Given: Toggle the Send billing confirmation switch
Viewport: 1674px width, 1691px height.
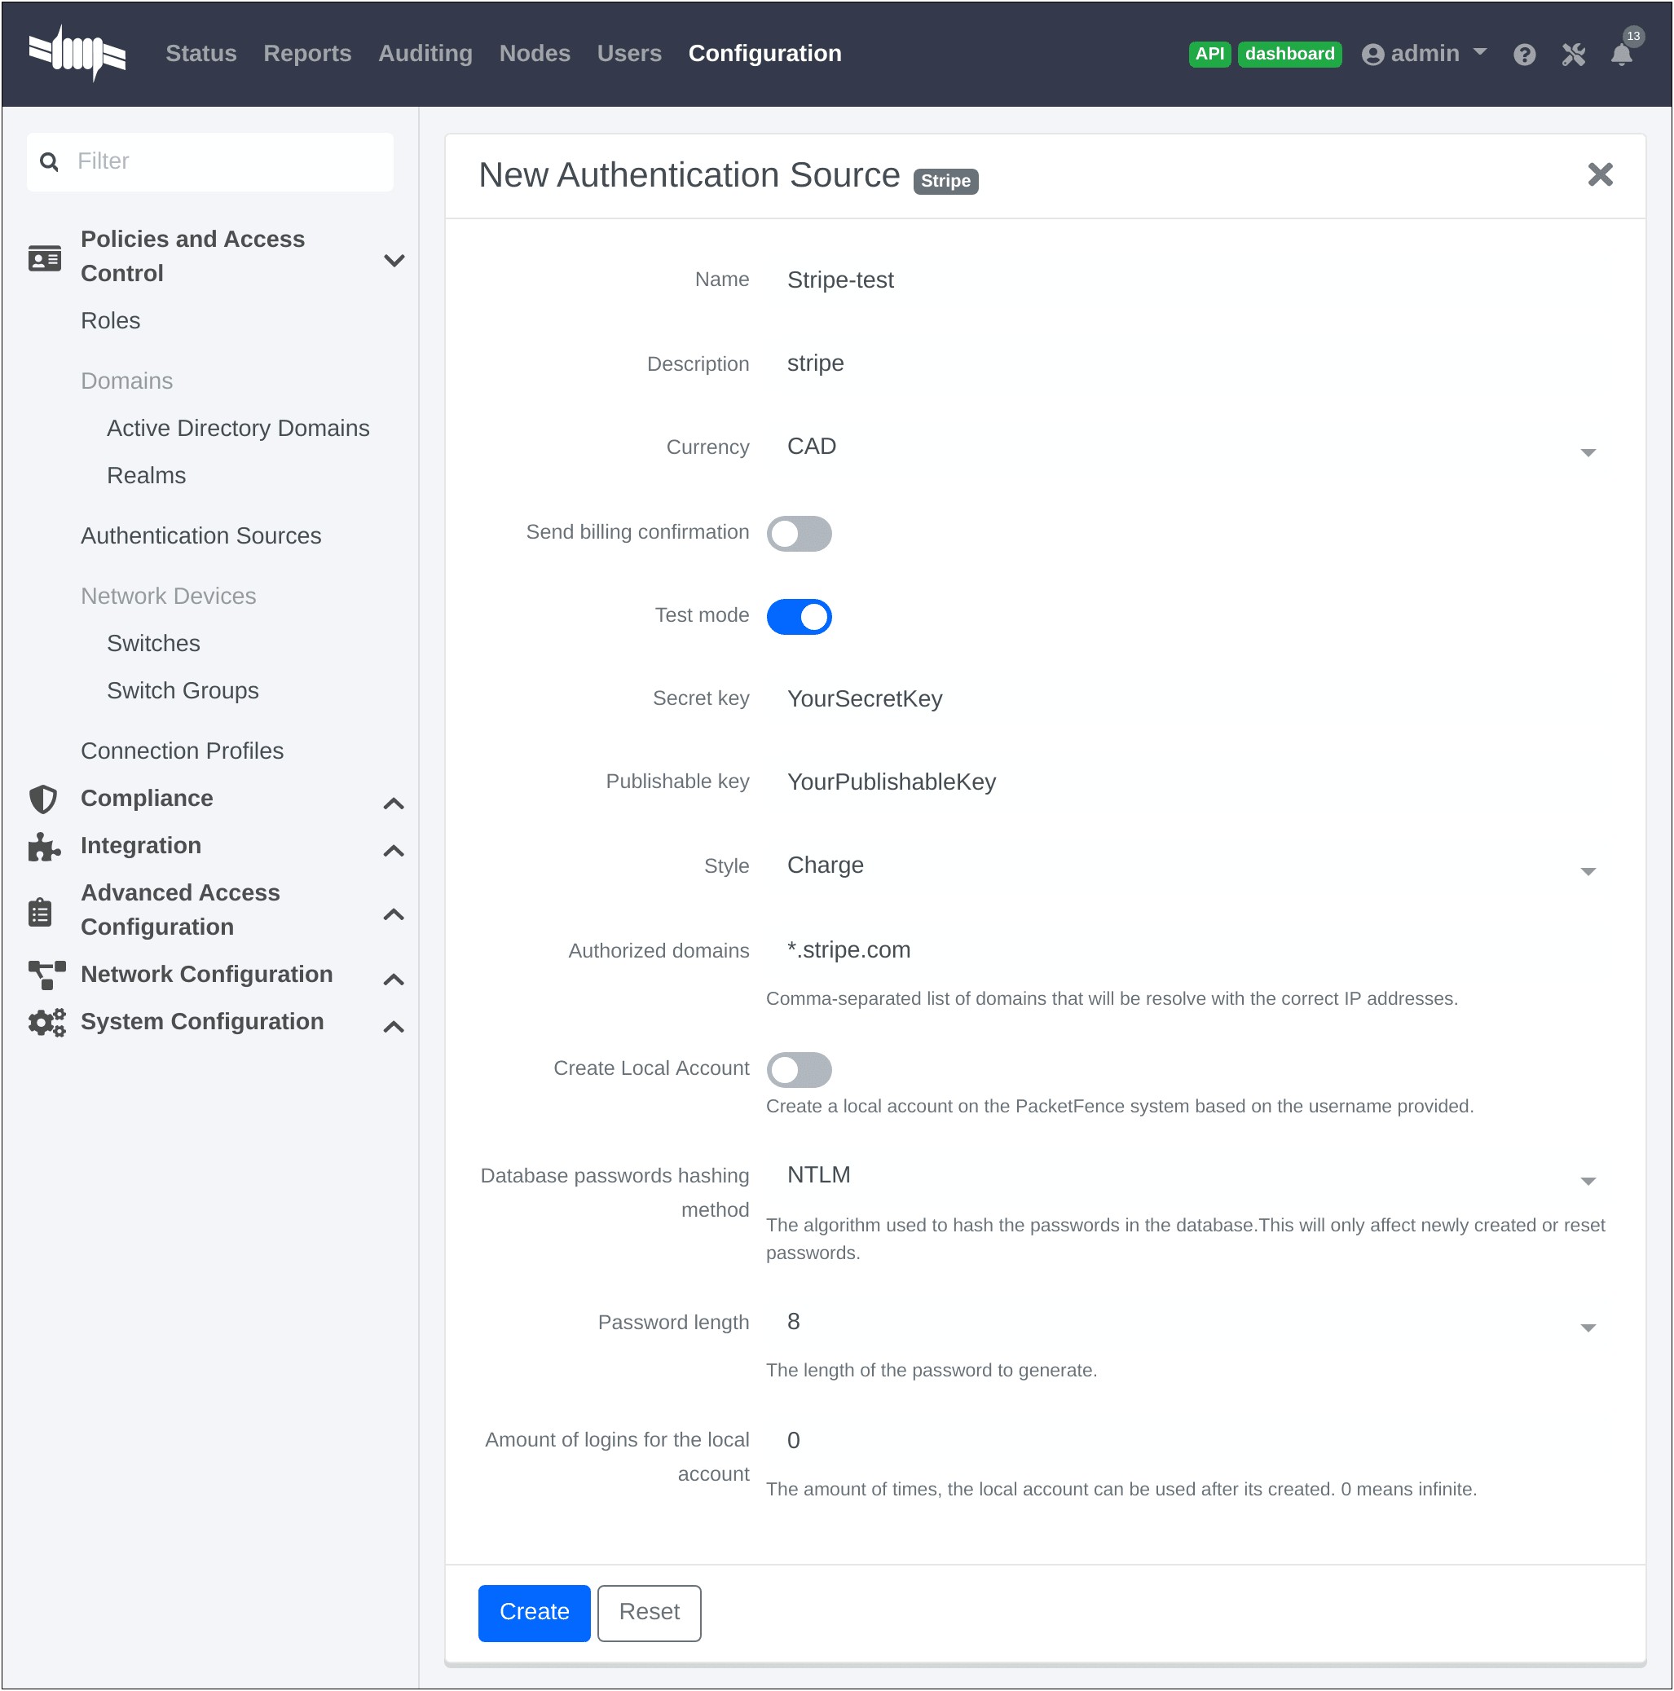Looking at the screenshot, I should (x=799, y=534).
